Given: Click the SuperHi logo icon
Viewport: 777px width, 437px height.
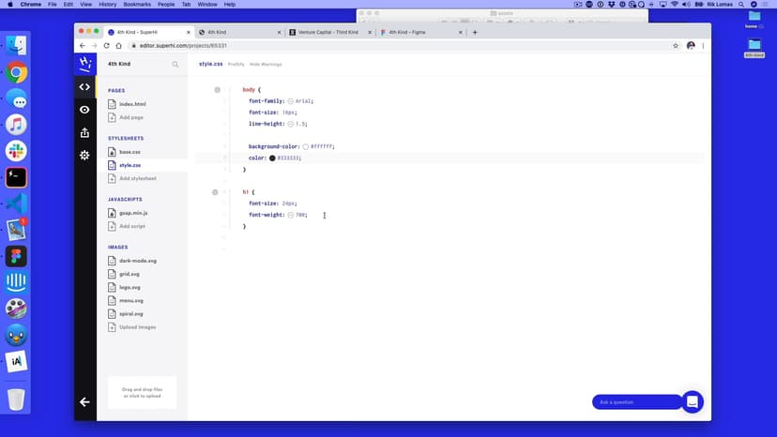Looking at the screenshot, I should [84, 64].
